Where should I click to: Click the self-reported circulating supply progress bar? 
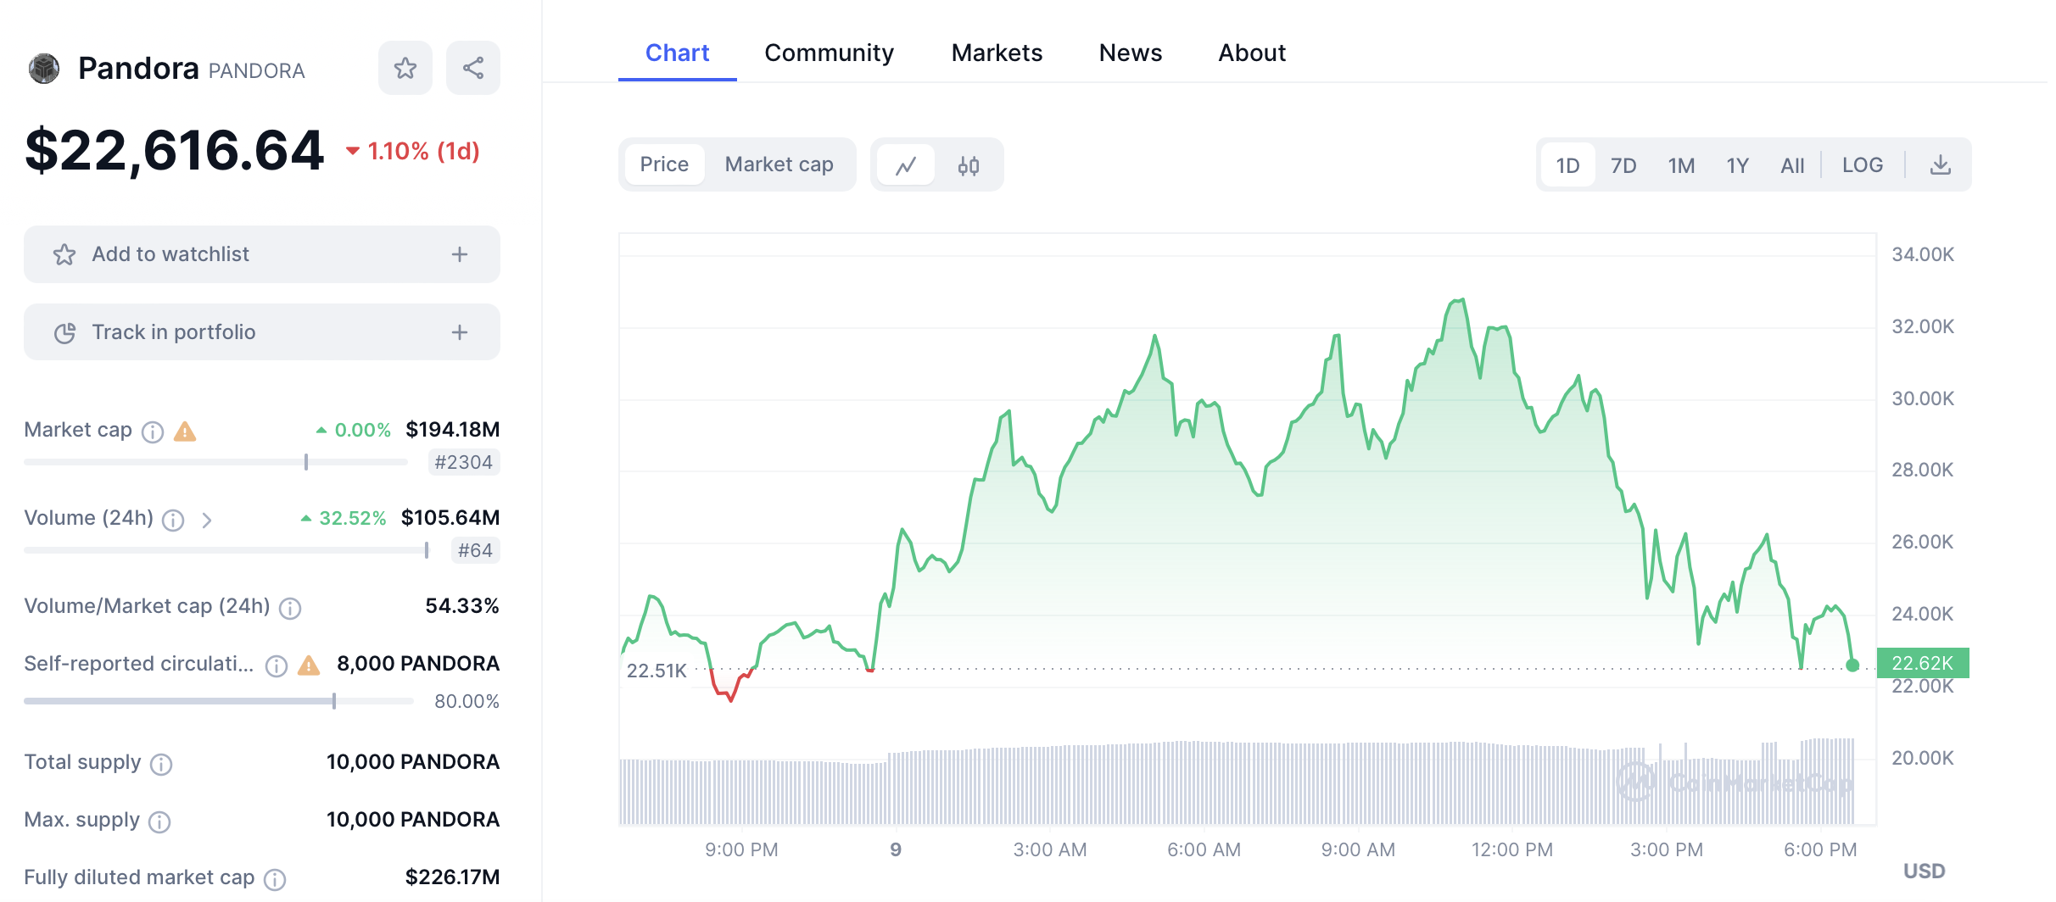pos(218,701)
